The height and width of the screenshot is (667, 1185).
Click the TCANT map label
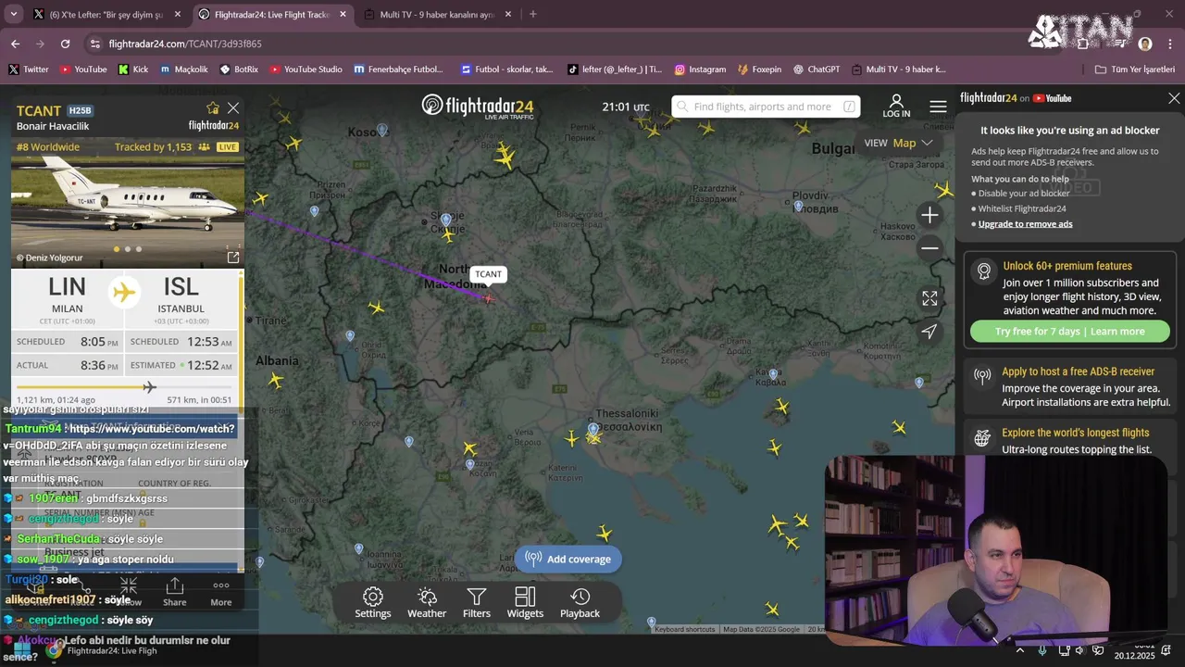coord(488,274)
